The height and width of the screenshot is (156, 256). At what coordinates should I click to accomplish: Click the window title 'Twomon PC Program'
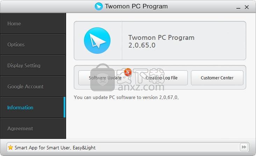(x=136, y=6)
